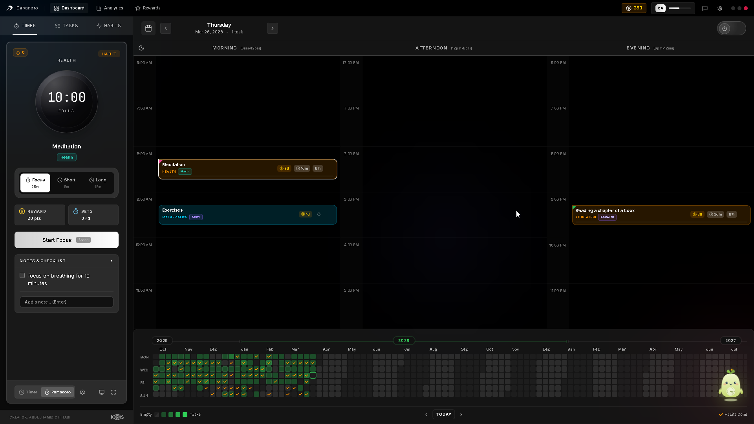Click the timer icon on Exercises card
This screenshot has width=754, height=424.
pos(319,214)
